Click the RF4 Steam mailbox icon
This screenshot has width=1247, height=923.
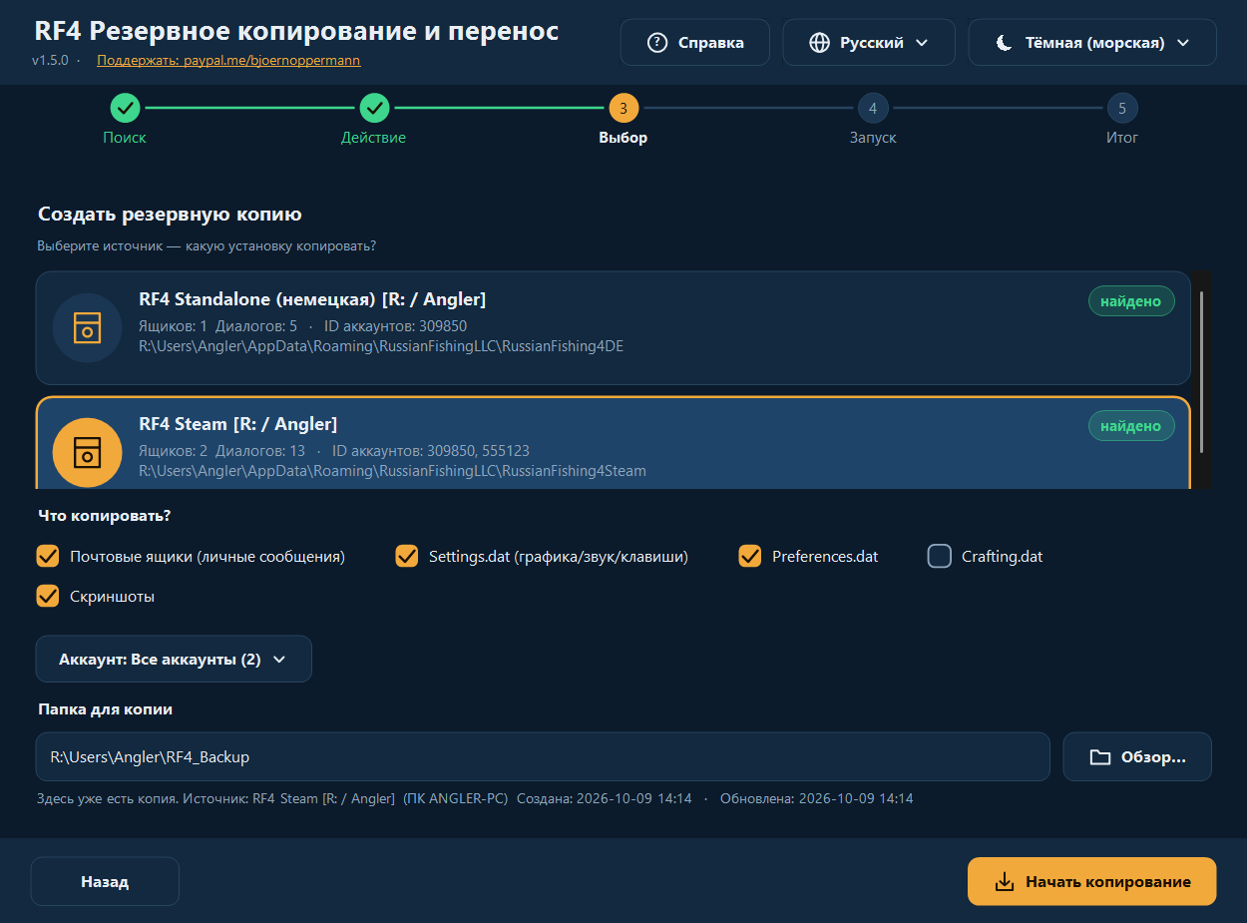87,453
